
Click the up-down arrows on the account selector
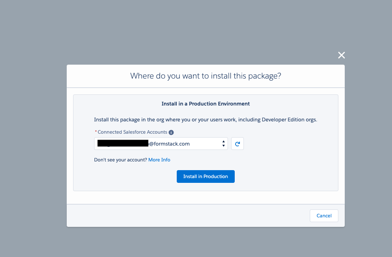[x=224, y=144]
